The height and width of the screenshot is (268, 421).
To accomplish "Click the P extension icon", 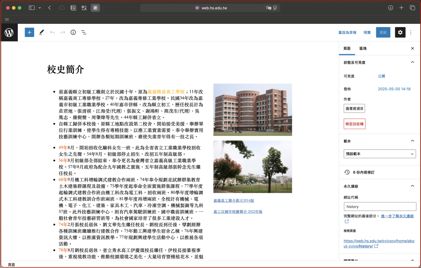I will click(95, 8).
